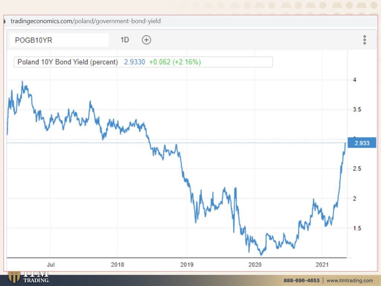Click the 3.5 value on yield axis
Screen dimensions: 381x286
pos(357,109)
